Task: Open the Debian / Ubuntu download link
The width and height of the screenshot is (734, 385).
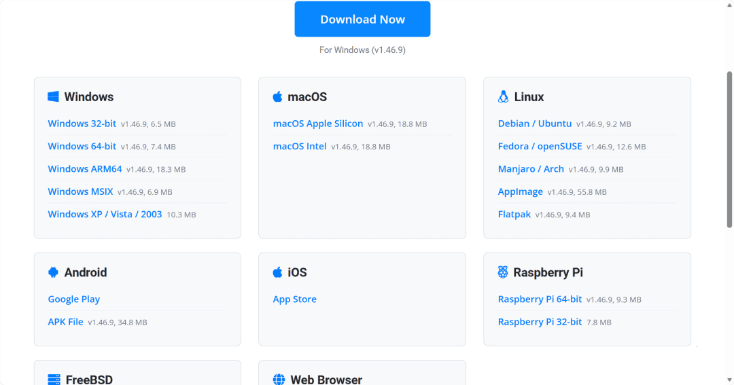Action: coord(535,124)
